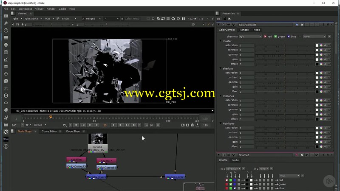
Task: Open the sRGB viewer process dropdown
Action: (x=69, y=19)
